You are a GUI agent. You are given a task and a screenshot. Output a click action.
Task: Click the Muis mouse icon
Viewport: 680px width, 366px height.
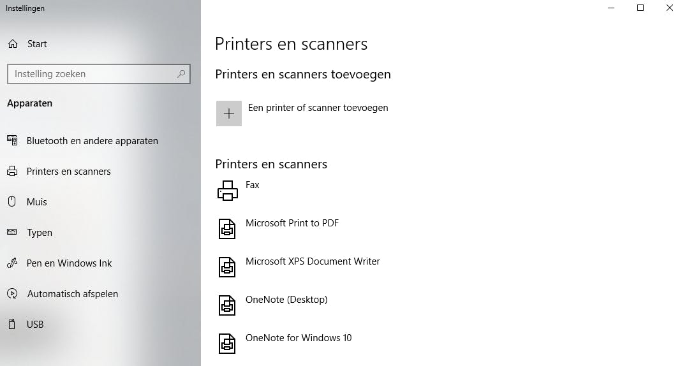click(12, 202)
